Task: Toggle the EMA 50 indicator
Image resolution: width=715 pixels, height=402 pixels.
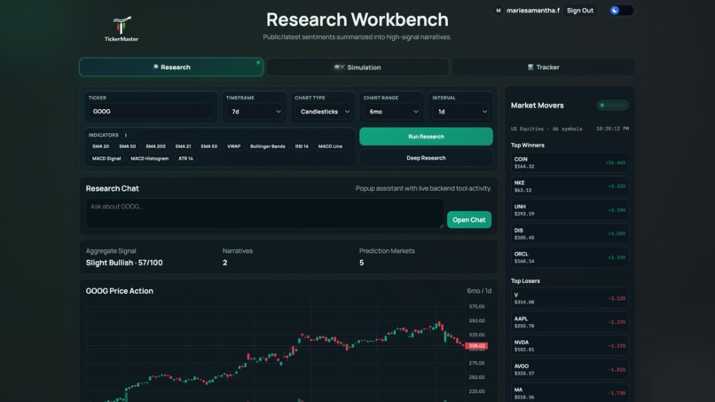Action: [x=208, y=146]
